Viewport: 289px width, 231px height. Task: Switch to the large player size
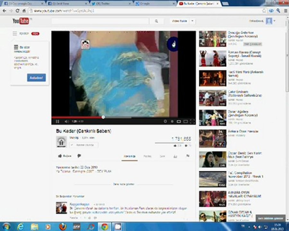(x=185, y=121)
